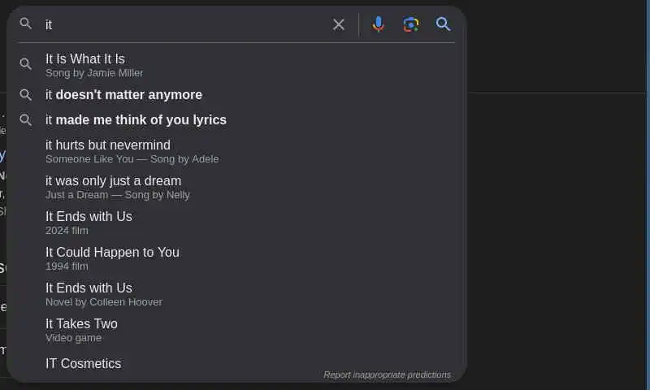Viewport: 650px width, 390px height.
Task: Click the magnifier icon beside it doesn't matter anymore
Action: (26, 94)
